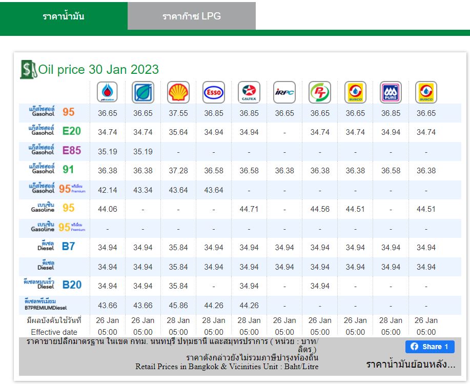Click the Oil price 30 Jan 2023 heading
The height and width of the screenshot is (384, 470).
(98, 69)
